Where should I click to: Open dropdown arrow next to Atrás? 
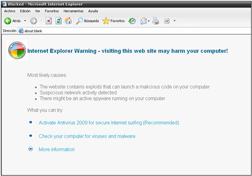(25, 21)
